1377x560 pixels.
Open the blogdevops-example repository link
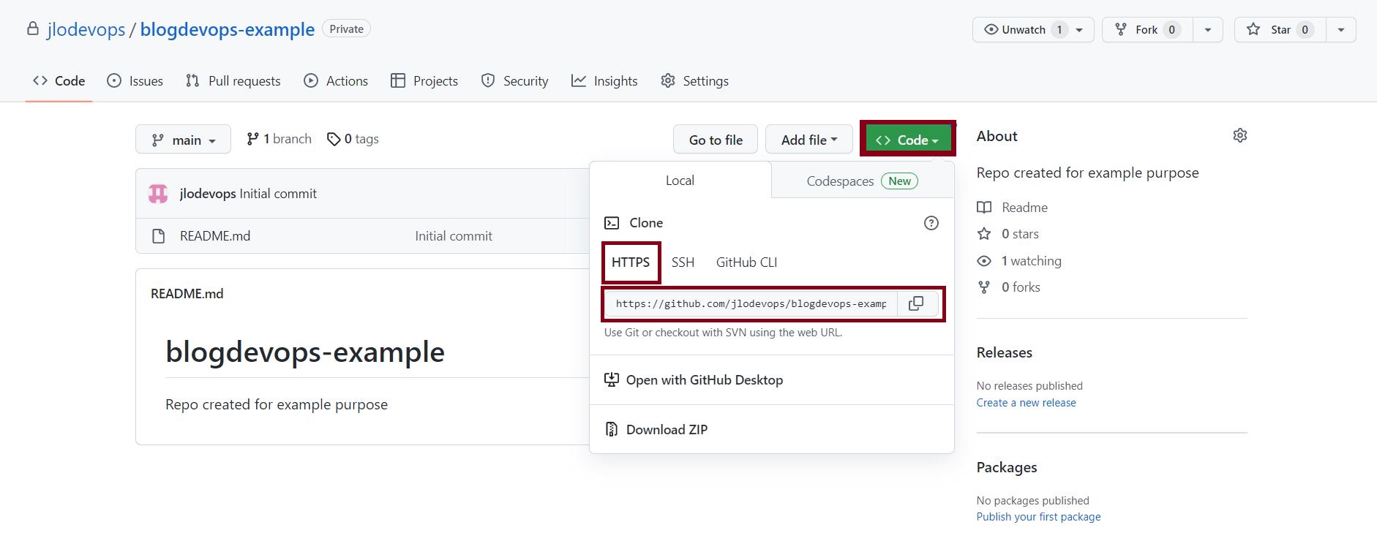228,29
